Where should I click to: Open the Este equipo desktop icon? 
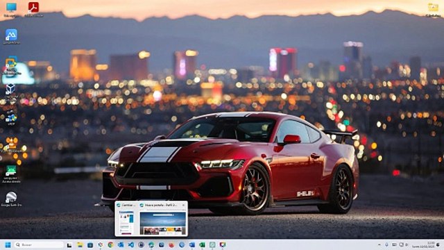pos(11,10)
